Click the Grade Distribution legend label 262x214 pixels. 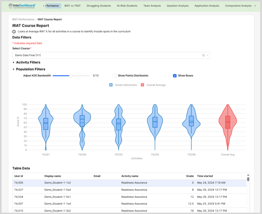click(126, 85)
